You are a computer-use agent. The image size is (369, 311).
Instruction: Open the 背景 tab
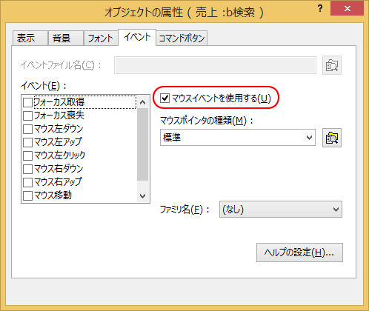tap(65, 39)
